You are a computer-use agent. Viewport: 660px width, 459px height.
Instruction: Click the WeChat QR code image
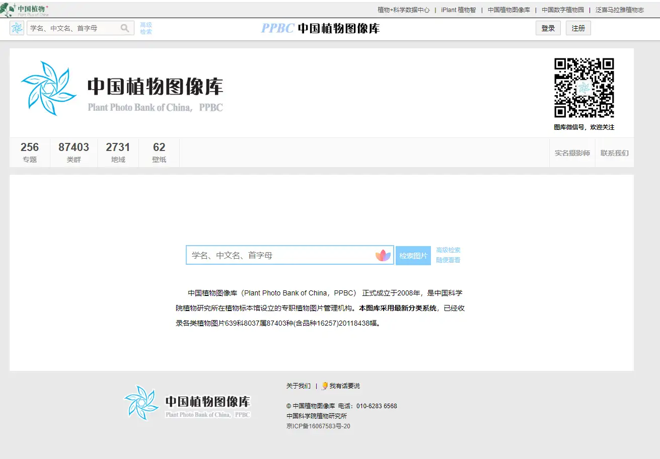click(584, 88)
